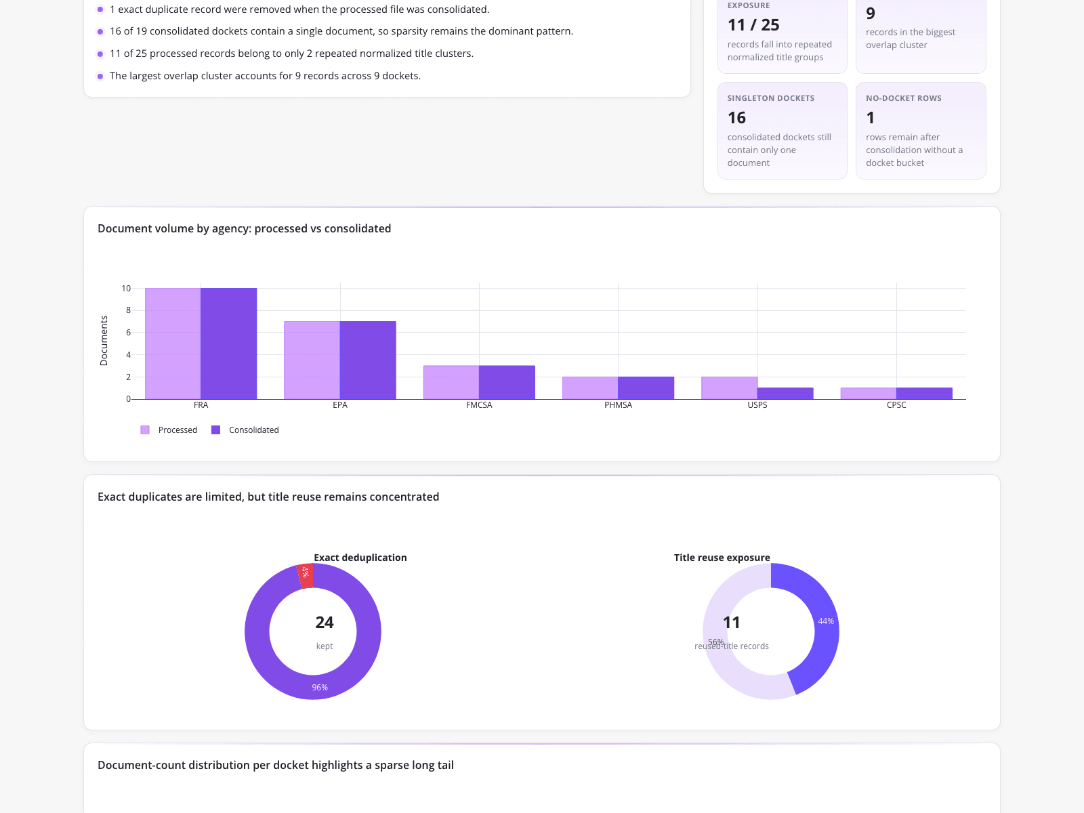The width and height of the screenshot is (1084, 813).
Task: Click 'Exact duplicates are limited' heading
Action: click(268, 497)
